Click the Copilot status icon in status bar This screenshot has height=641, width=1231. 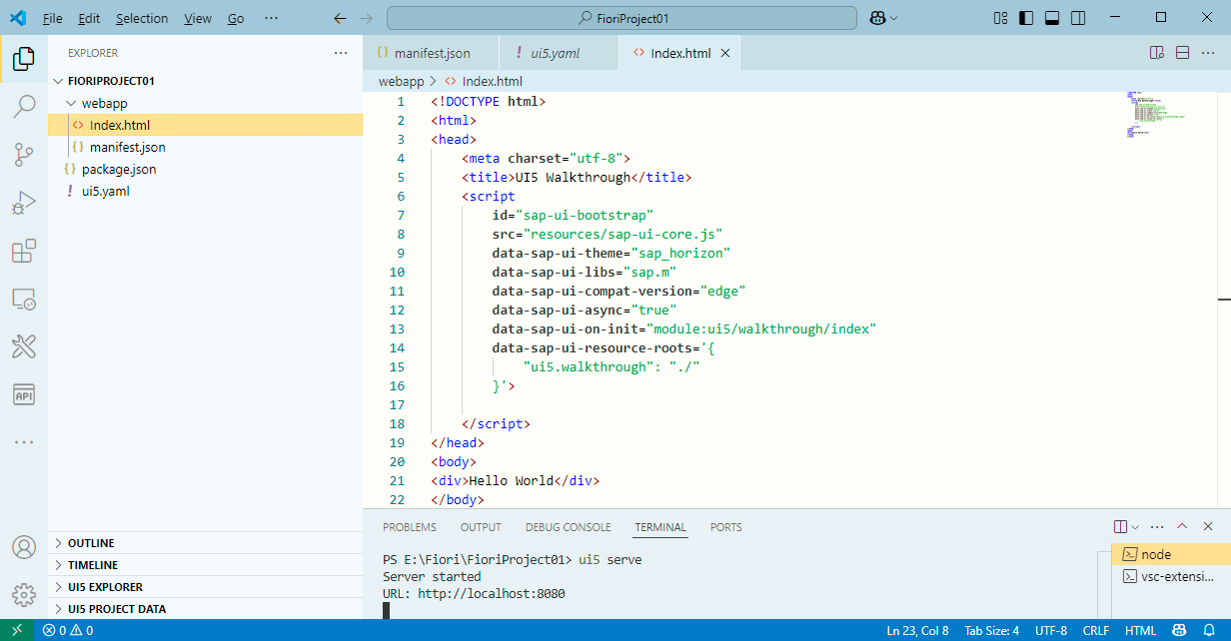pyautogui.click(x=1180, y=630)
